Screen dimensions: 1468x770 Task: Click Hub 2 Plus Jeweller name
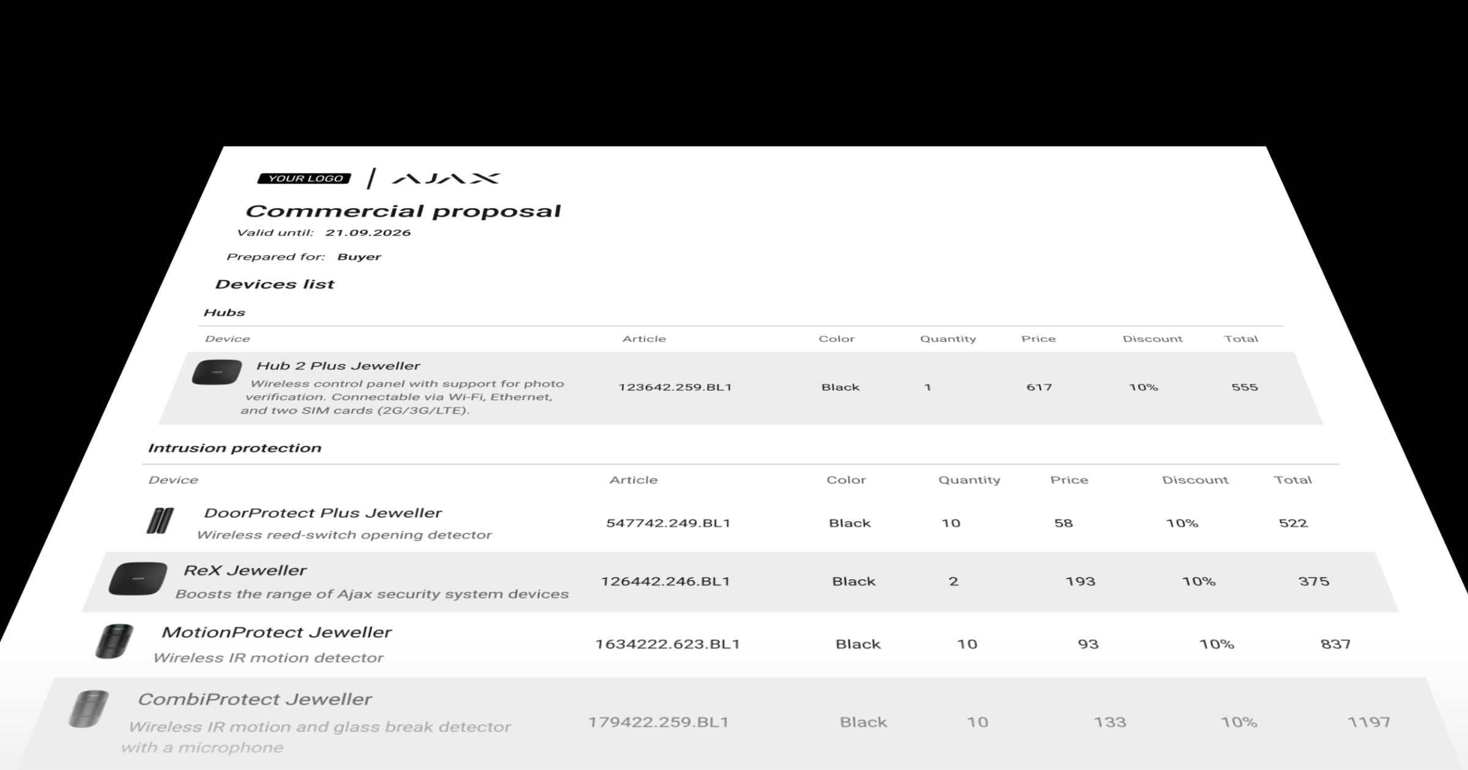tap(338, 366)
